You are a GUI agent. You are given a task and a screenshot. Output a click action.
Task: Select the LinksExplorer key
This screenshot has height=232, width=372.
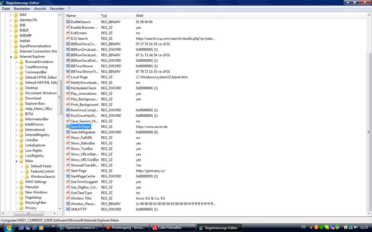coord(35,145)
